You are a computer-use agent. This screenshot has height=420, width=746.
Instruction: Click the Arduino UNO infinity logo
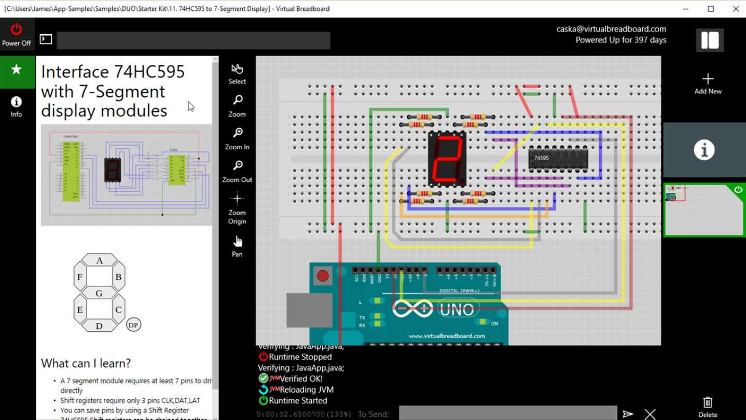(x=412, y=309)
